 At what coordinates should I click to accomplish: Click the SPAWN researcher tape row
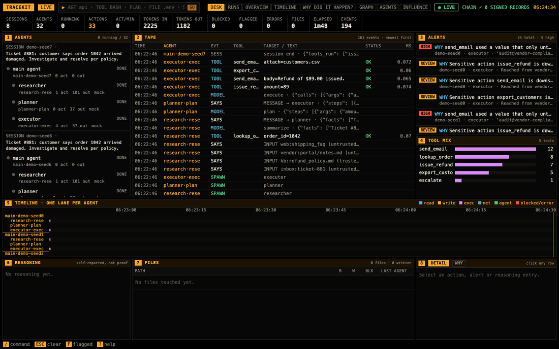click(x=273, y=194)
